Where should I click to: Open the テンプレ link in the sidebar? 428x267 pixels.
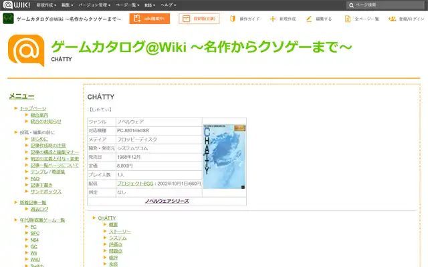[x=39, y=172]
